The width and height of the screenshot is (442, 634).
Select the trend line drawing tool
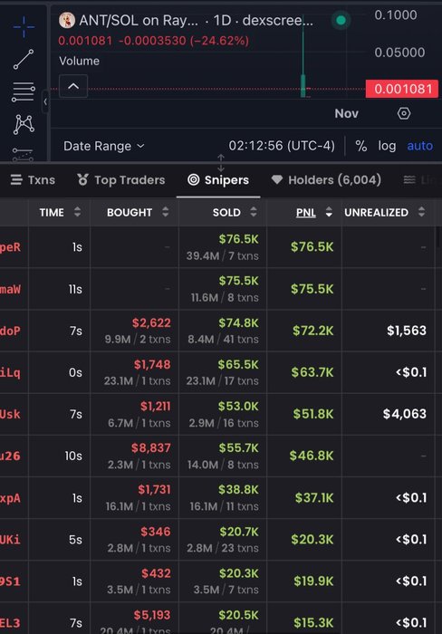point(24,59)
